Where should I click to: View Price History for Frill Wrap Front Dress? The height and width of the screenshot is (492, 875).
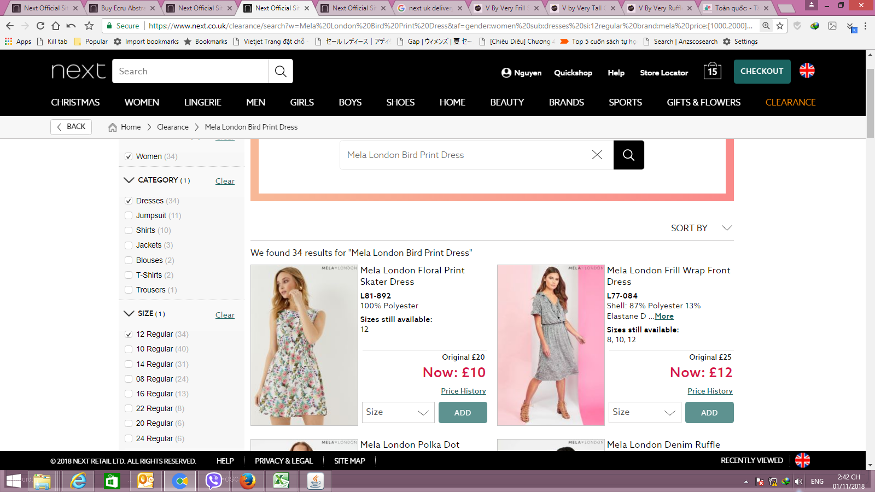(710, 391)
